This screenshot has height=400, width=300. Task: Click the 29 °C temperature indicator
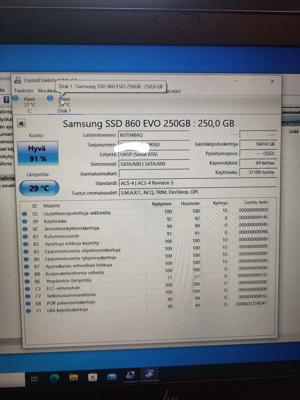(x=39, y=188)
